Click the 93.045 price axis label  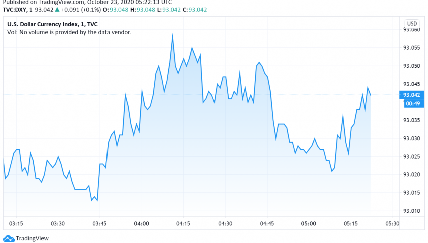[x=411, y=84]
